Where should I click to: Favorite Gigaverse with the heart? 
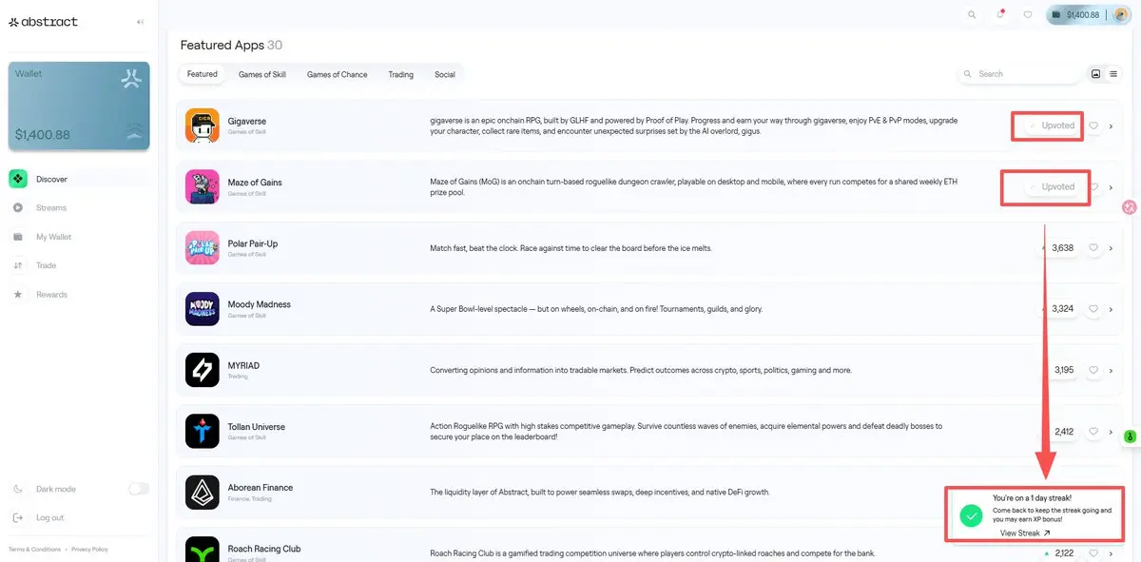coord(1093,126)
